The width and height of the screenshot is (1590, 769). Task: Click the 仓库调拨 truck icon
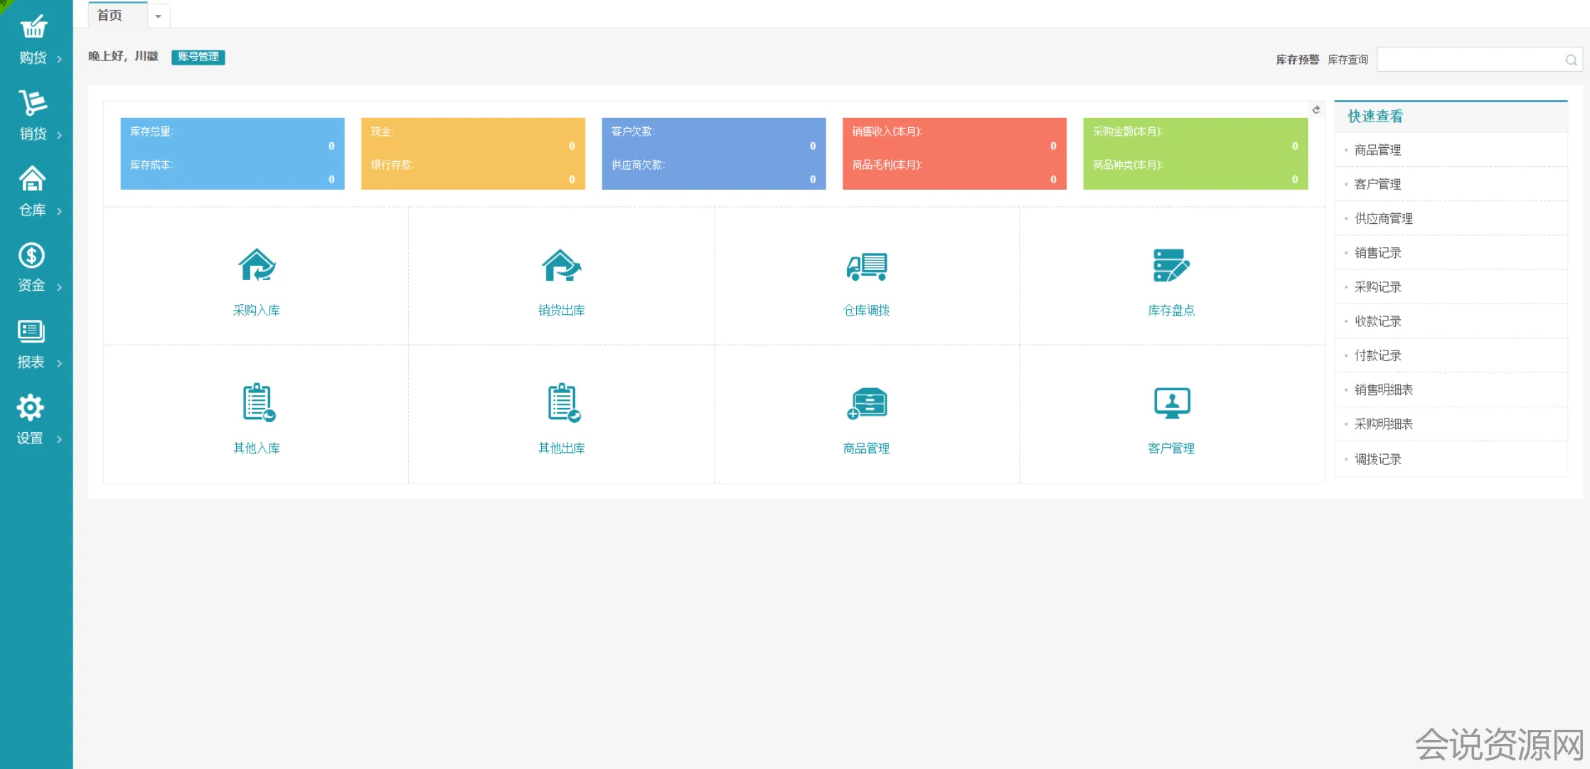pyautogui.click(x=866, y=266)
